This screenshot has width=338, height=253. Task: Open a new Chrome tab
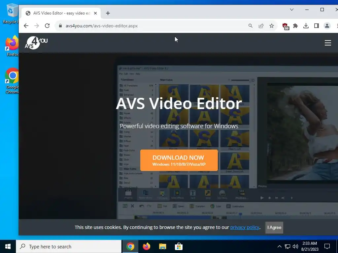click(108, 13)
